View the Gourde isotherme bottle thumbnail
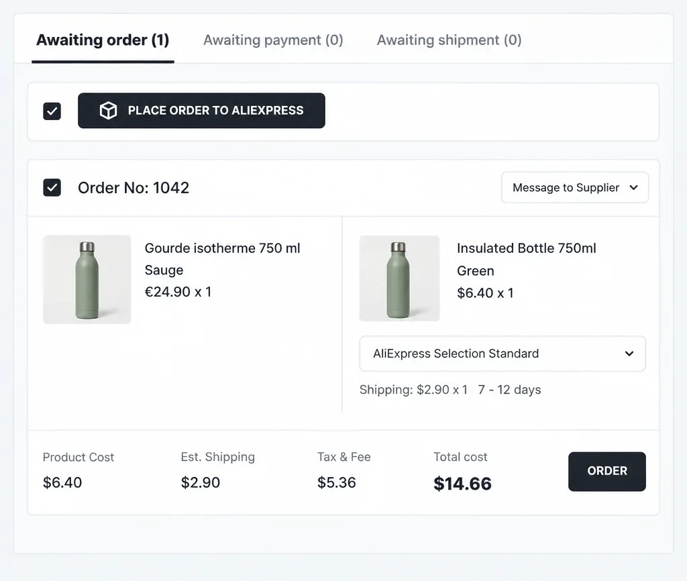The width and height of the screenshot is (687, 581). tap(87, 280)
